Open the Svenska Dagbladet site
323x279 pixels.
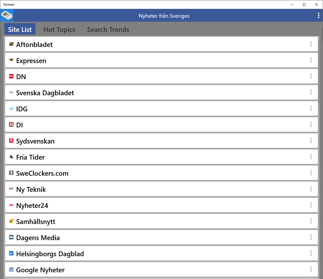[161, 92]
